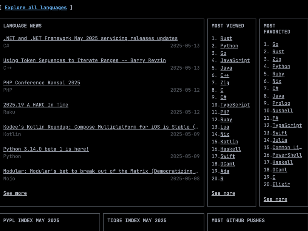
Task: Open Elixir in Most Favorited list
Action: (281, 184)
